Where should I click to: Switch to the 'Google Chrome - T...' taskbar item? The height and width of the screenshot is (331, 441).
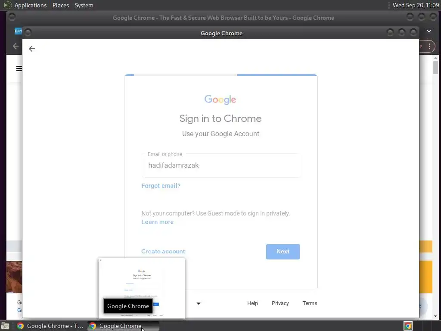(50, 326)
